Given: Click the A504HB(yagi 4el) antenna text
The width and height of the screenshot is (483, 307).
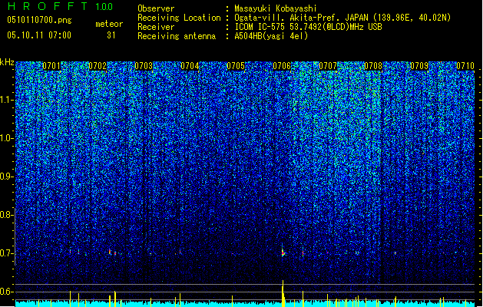Looking at the screenshot, I should pyautogui.click(x=271, y=36).
